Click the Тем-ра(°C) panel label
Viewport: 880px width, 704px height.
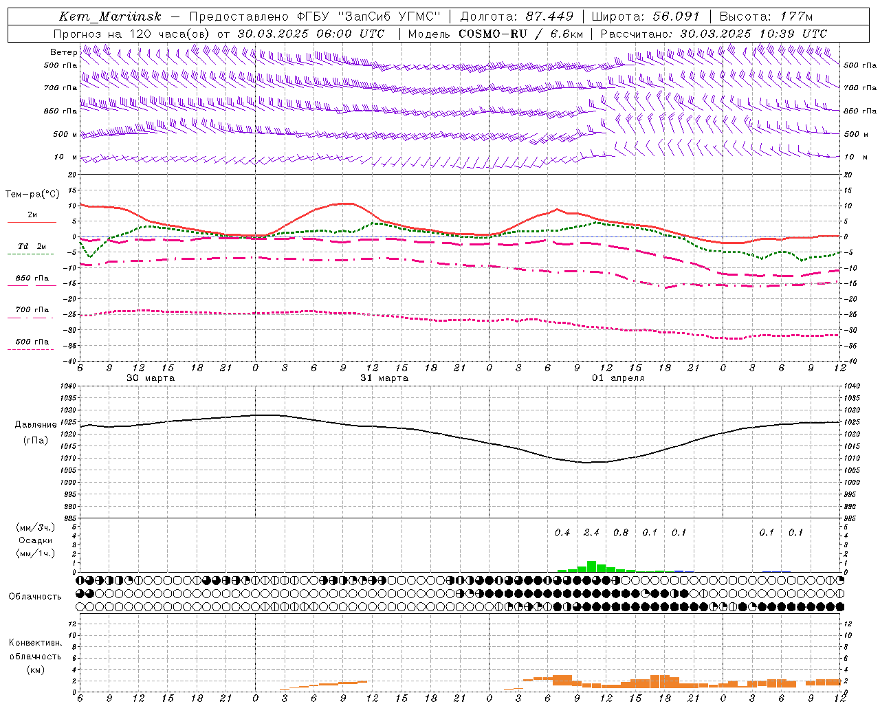[x=32, y=195]
